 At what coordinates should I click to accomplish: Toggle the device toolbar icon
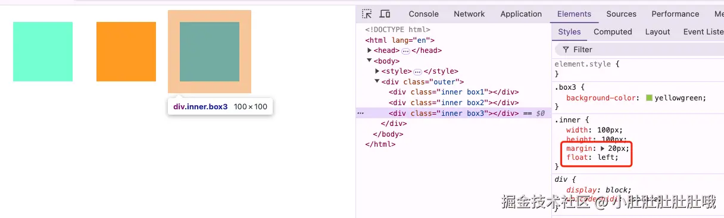385,14
